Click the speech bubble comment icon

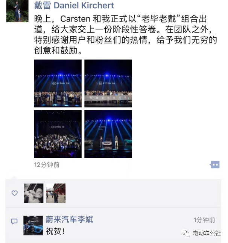pyautogui.click(x=14, y=221)
